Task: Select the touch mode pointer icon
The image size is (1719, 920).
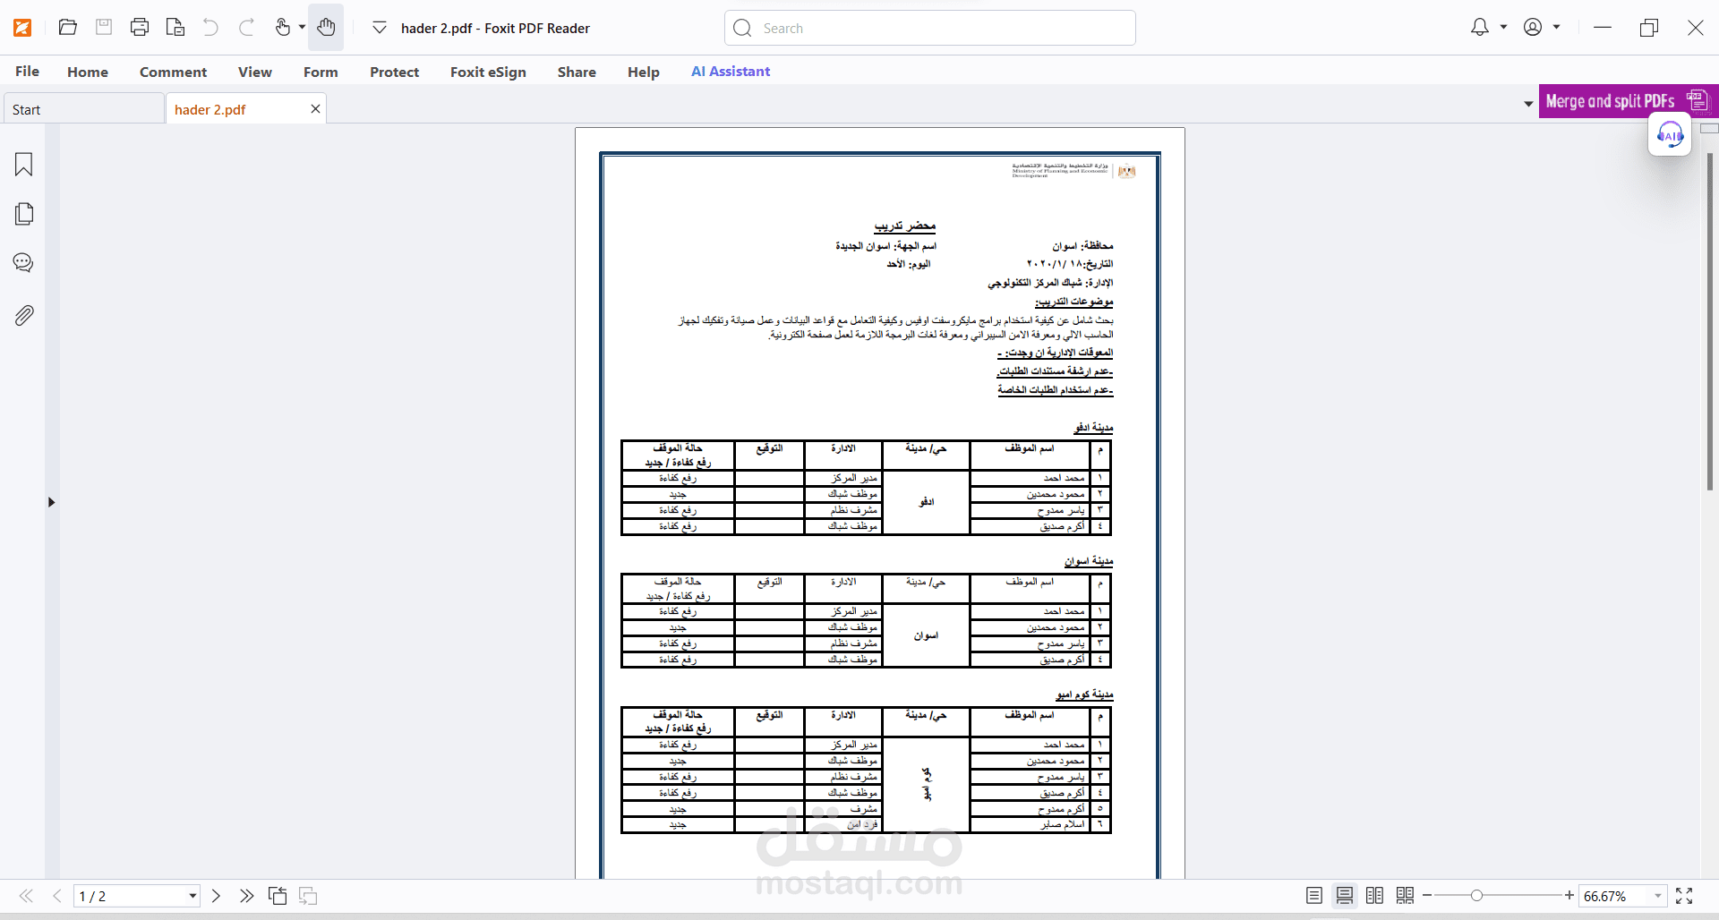Action: pyautogui.click(x=283, y=27)
